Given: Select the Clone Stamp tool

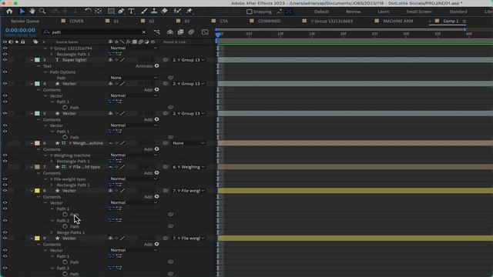Looking at the screenshot, I should (x=154, y=12).
